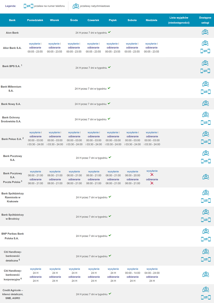Screen dimensions: 214x303
Task: Click Bank Pocztowy S.A. phone transfer icon
Action: [x=205, y=161]
